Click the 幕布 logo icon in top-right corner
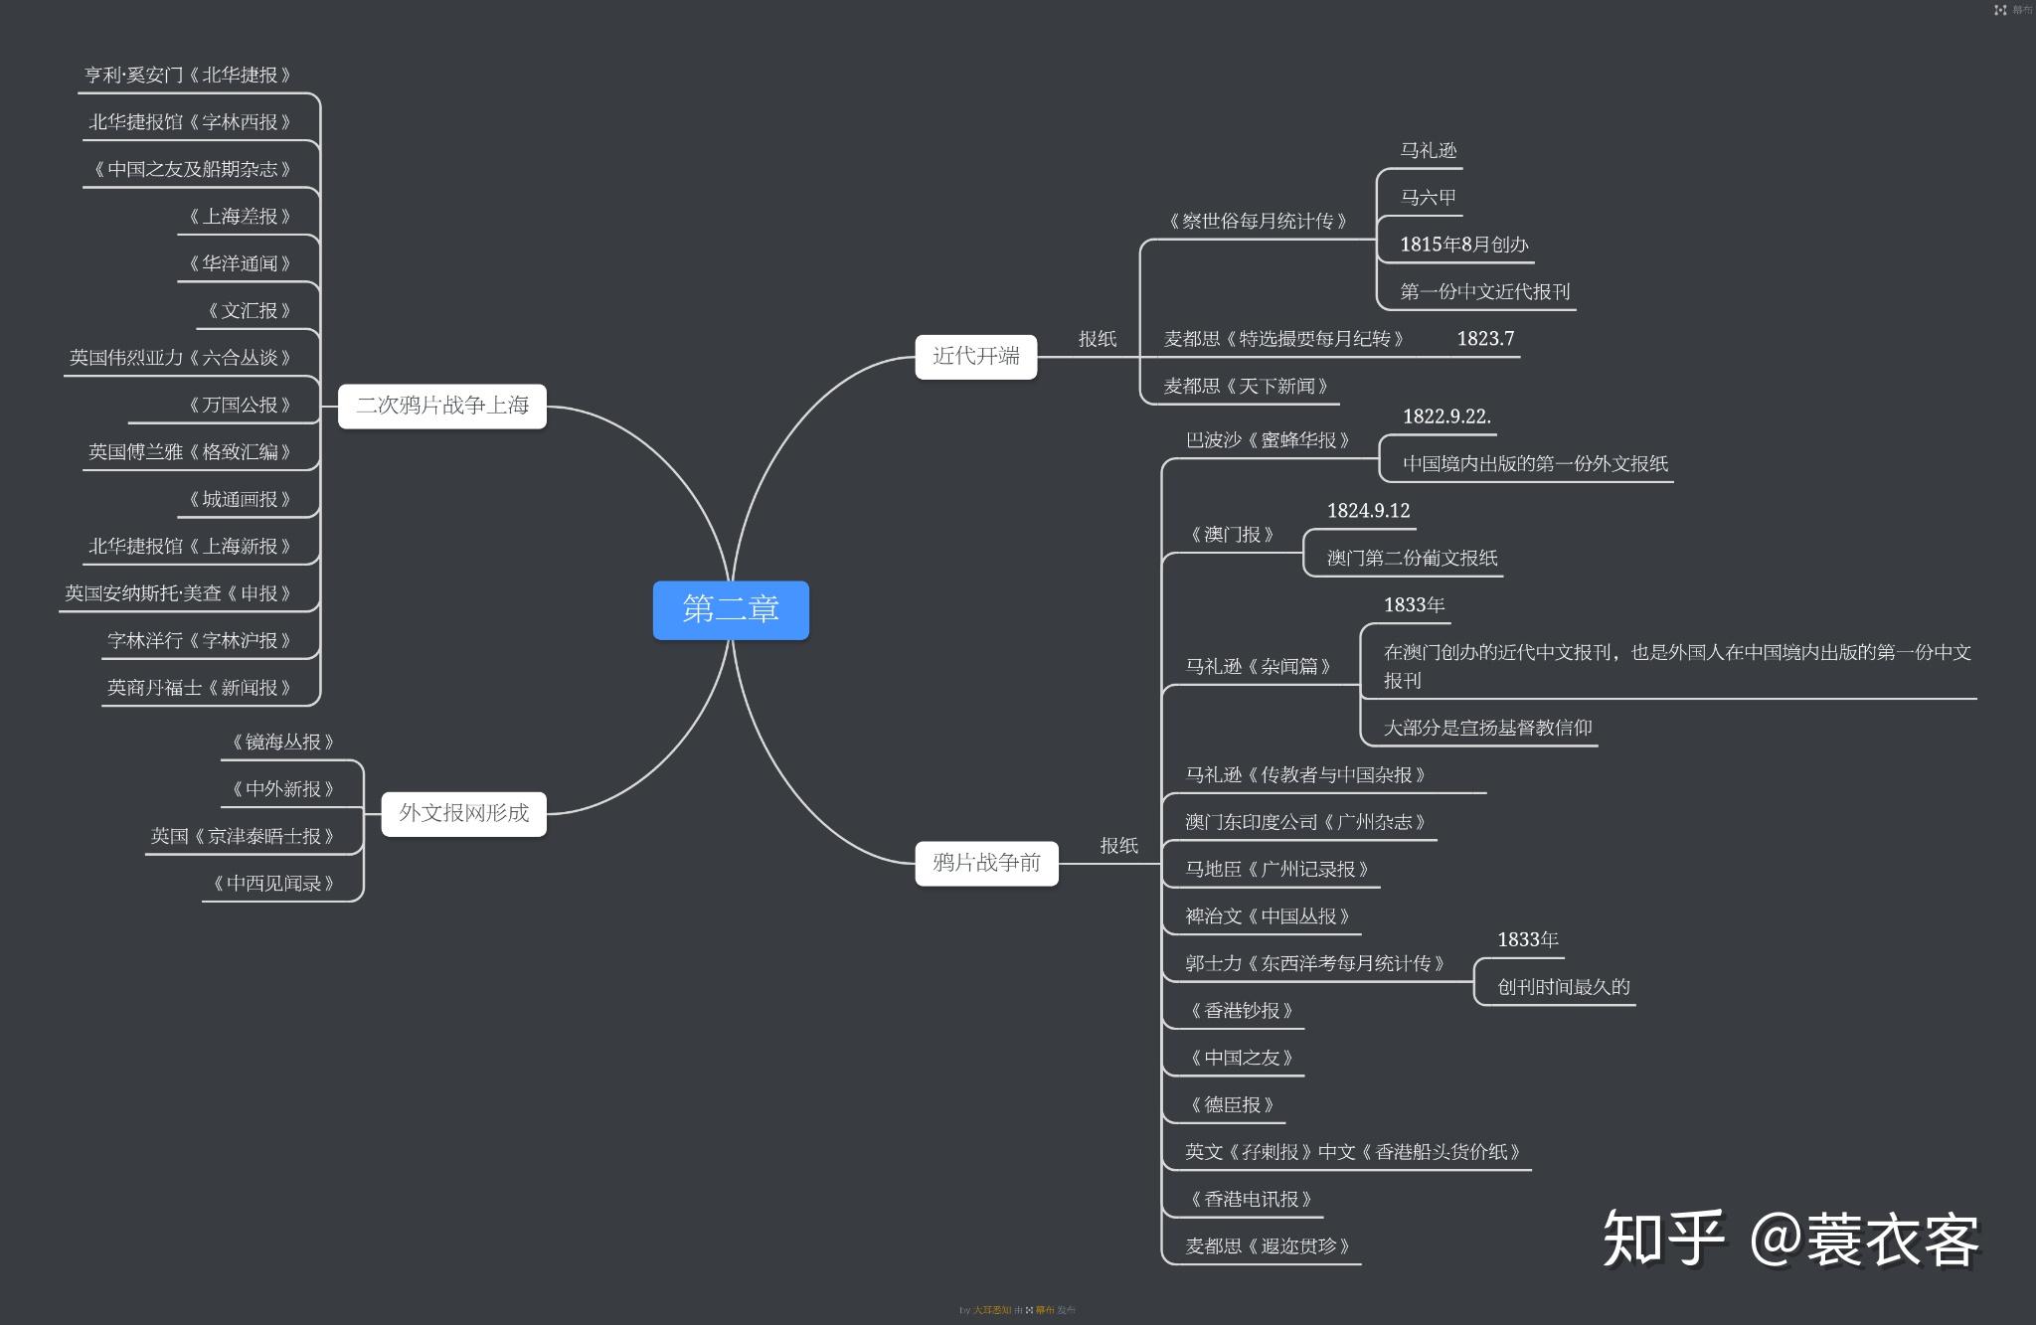The height and width of the screenshot is (1325, 2036). click(x=2000, y=10)
